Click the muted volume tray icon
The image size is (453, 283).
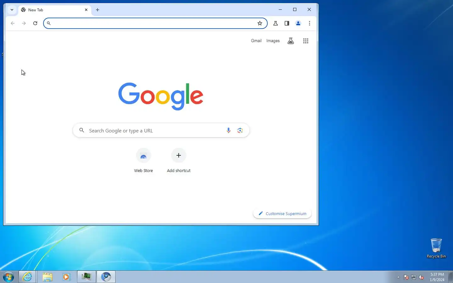click(421, 277)
